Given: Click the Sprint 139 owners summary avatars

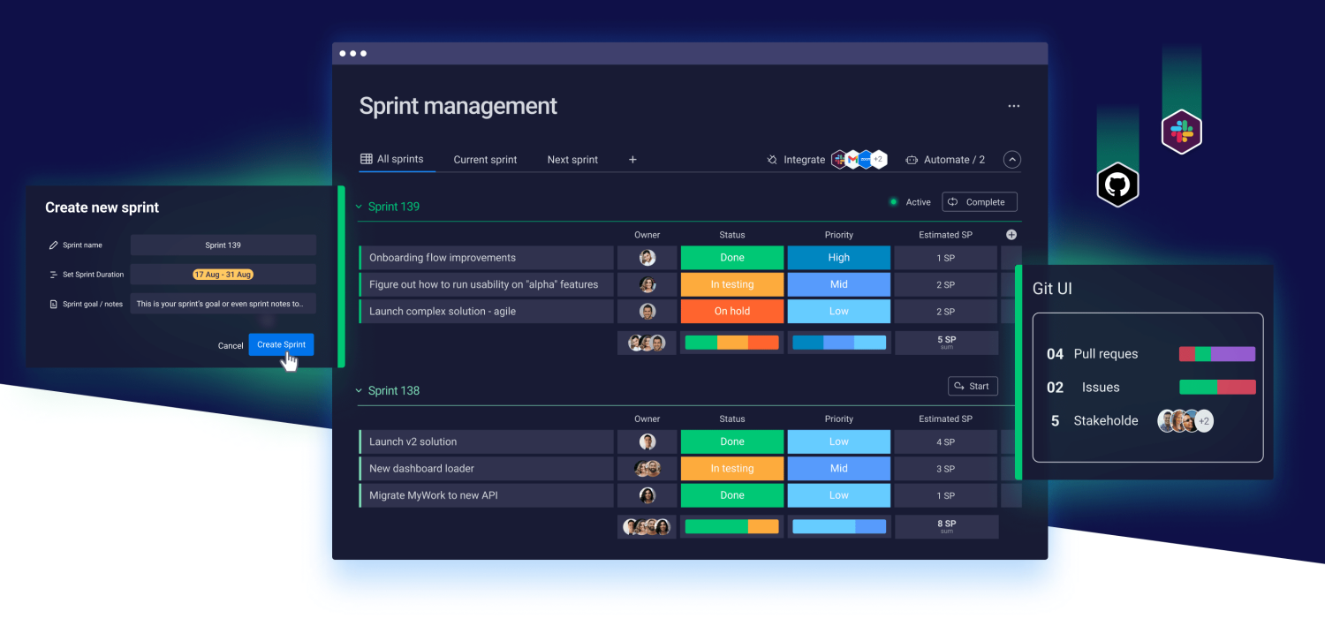Looking at the screenshot, I should pos(647,343).
